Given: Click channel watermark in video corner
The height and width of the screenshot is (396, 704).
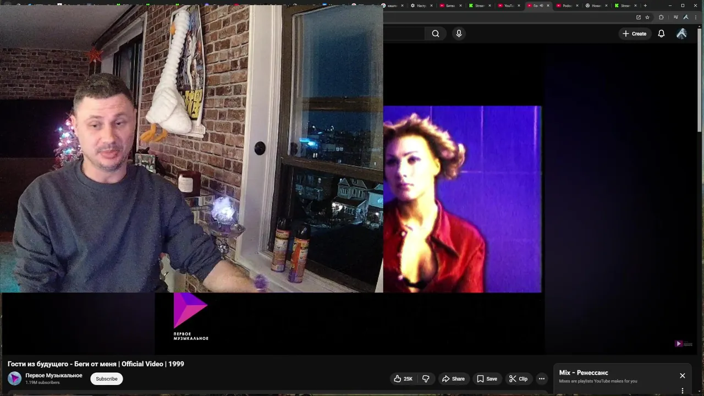Looking at the screenshot, I should pos(684,344).
